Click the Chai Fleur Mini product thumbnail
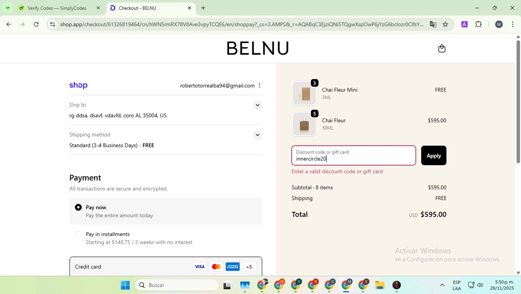 coord(304,93)
